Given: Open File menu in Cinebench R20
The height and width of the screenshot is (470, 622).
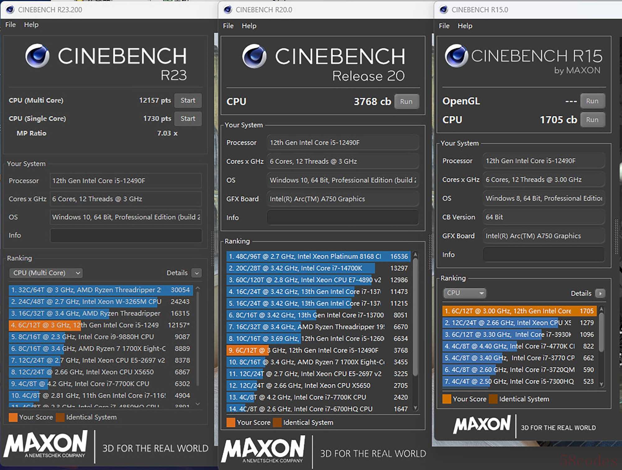Looking at the screenshot, I should pos(228,26).
